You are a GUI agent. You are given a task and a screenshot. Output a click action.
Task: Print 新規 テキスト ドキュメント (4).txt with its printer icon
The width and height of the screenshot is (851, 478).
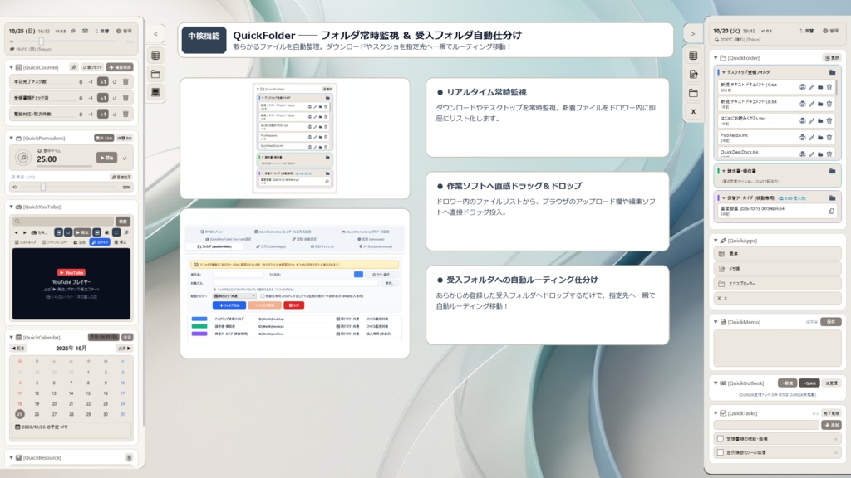click(802, 86)
